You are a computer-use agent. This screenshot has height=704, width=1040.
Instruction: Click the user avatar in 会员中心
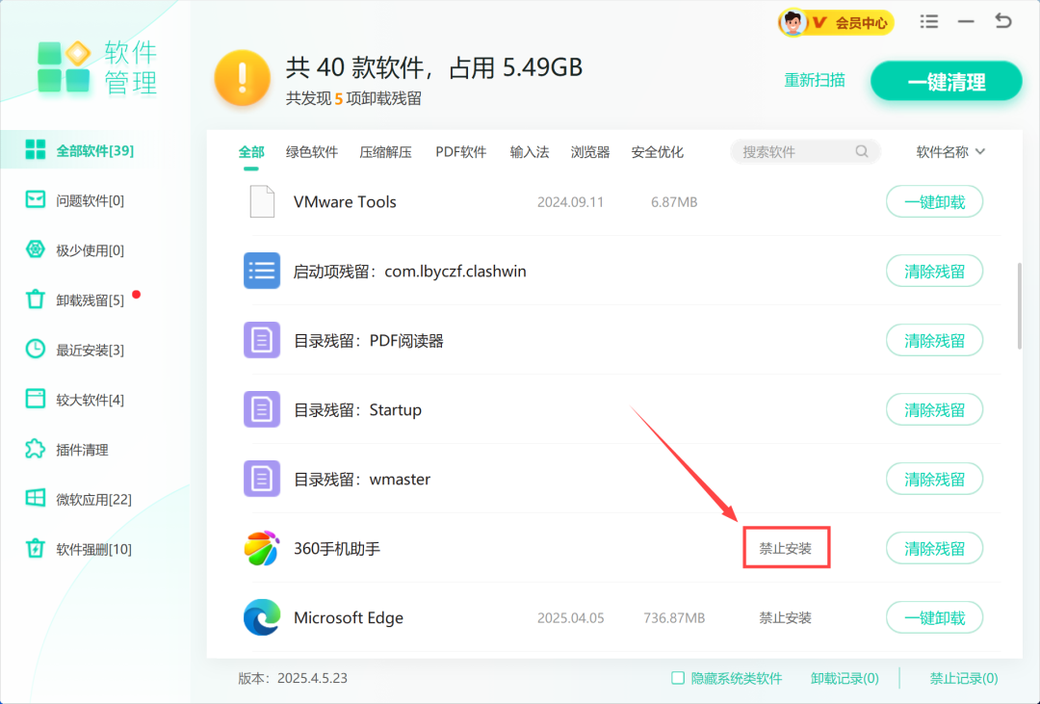click(793, 22)
